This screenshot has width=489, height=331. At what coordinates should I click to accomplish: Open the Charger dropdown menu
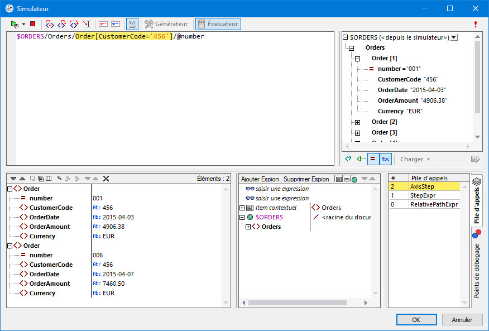click(415, 159)
